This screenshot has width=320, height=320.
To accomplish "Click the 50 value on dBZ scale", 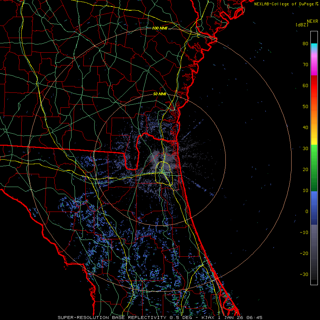I will (x=305, y=107).
